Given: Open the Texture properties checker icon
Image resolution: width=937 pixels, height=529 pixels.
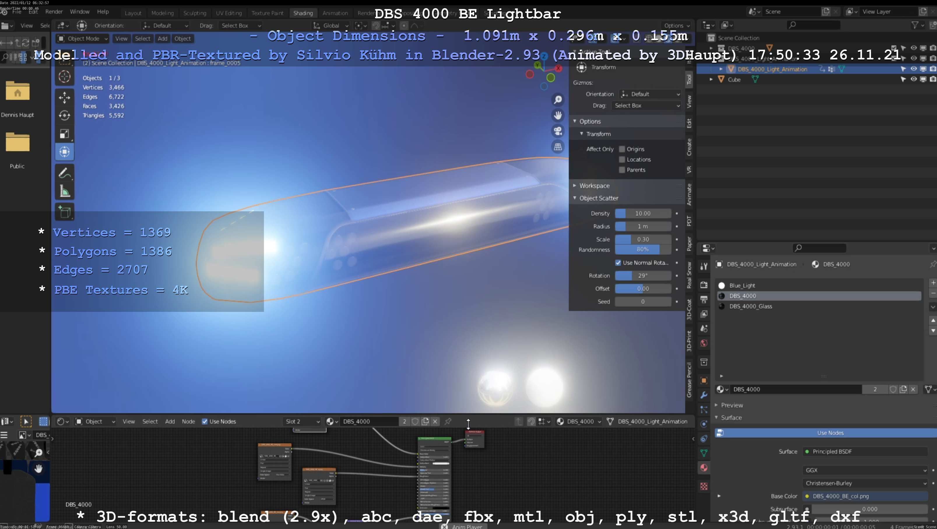Looking at the screenshot, I should (704, 486).
